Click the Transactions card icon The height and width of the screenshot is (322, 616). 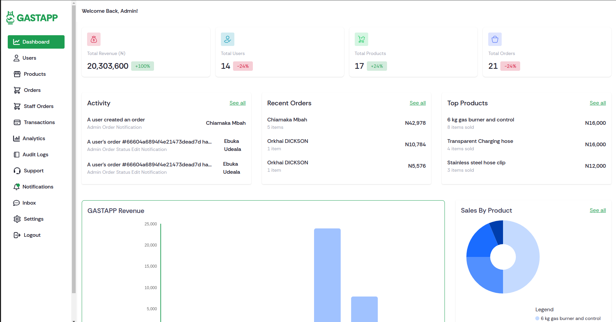[x=17, y=122]
